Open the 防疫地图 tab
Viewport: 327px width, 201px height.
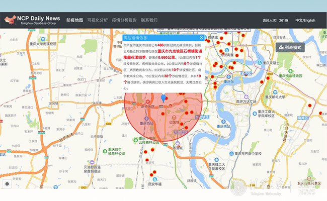click(x=74, y=21)
